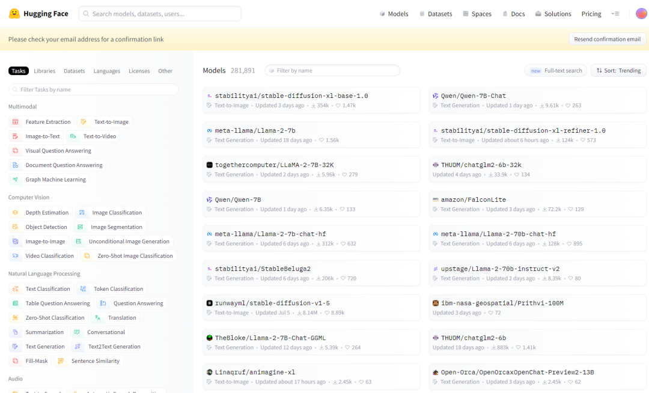Open runwayml/stable-diffusion-v1-5 model card
Screen dimensions: 649x393
point(311,307)
